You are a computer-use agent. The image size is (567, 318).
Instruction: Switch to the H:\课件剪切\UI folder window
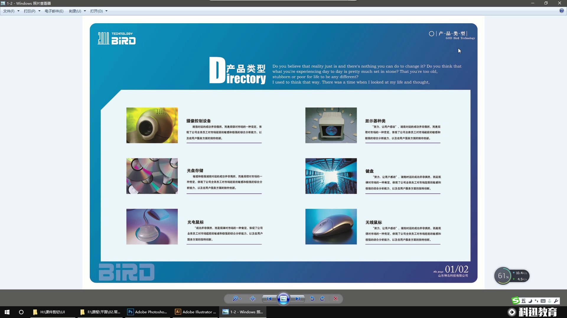click(53, 312)
